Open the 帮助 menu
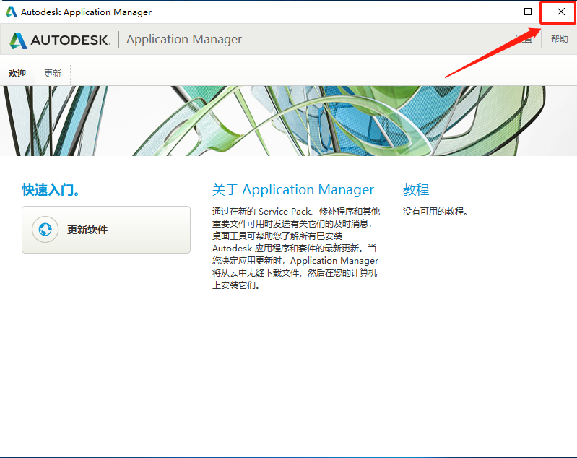The image size is (577, 458). pos(560,39)
